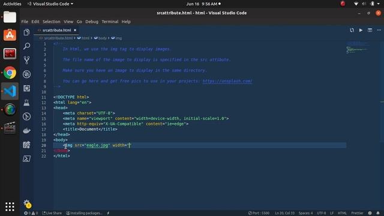
Task: Open the Help menu
Action: (x=126, y=22)
